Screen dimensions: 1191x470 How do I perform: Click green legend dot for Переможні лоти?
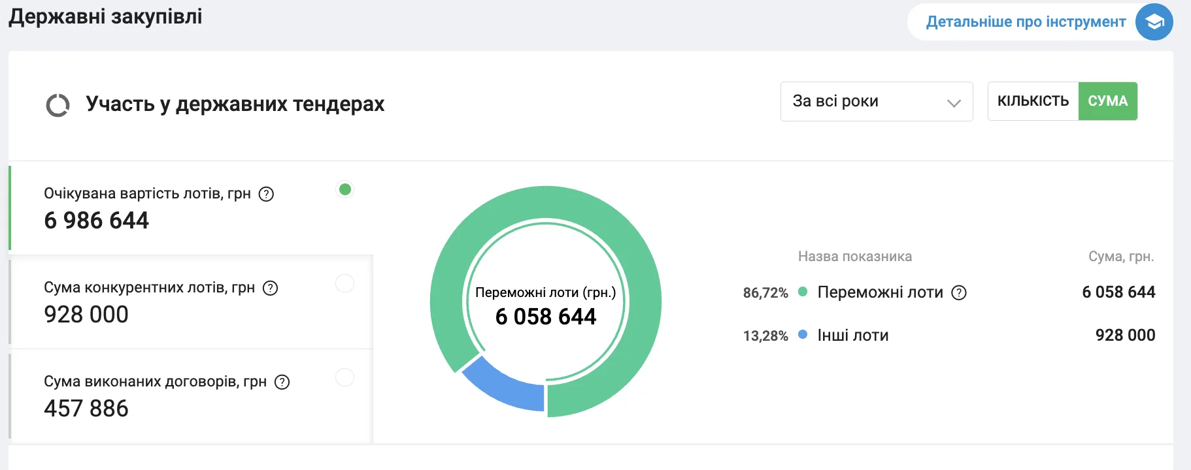pos(803,292)
